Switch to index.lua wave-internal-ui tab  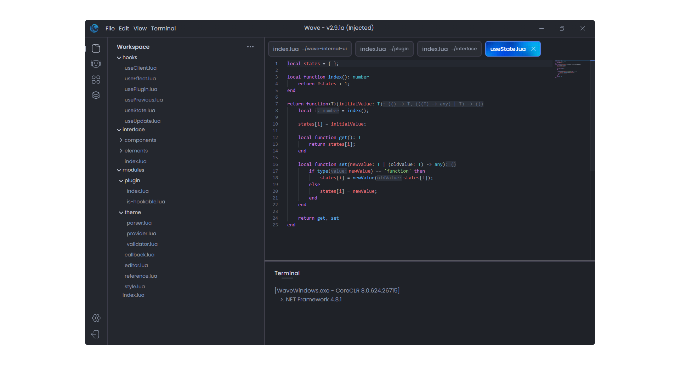tap(310, 49)
